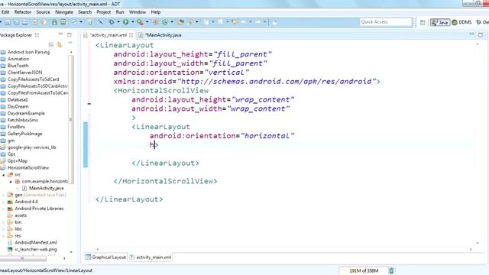Image resolution: width=489 pixels, height=275 pixels.
Task: Select the HorizontalScrollView project
Action: click(25, 168)
